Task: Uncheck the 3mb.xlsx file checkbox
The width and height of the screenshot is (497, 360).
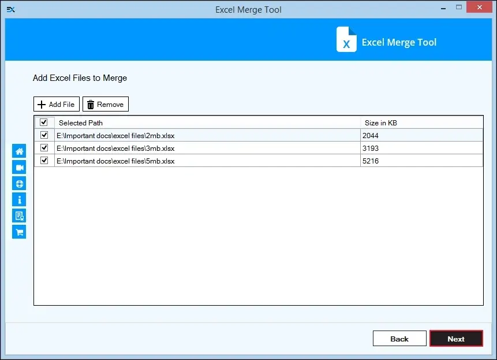Action: (44, 148)
